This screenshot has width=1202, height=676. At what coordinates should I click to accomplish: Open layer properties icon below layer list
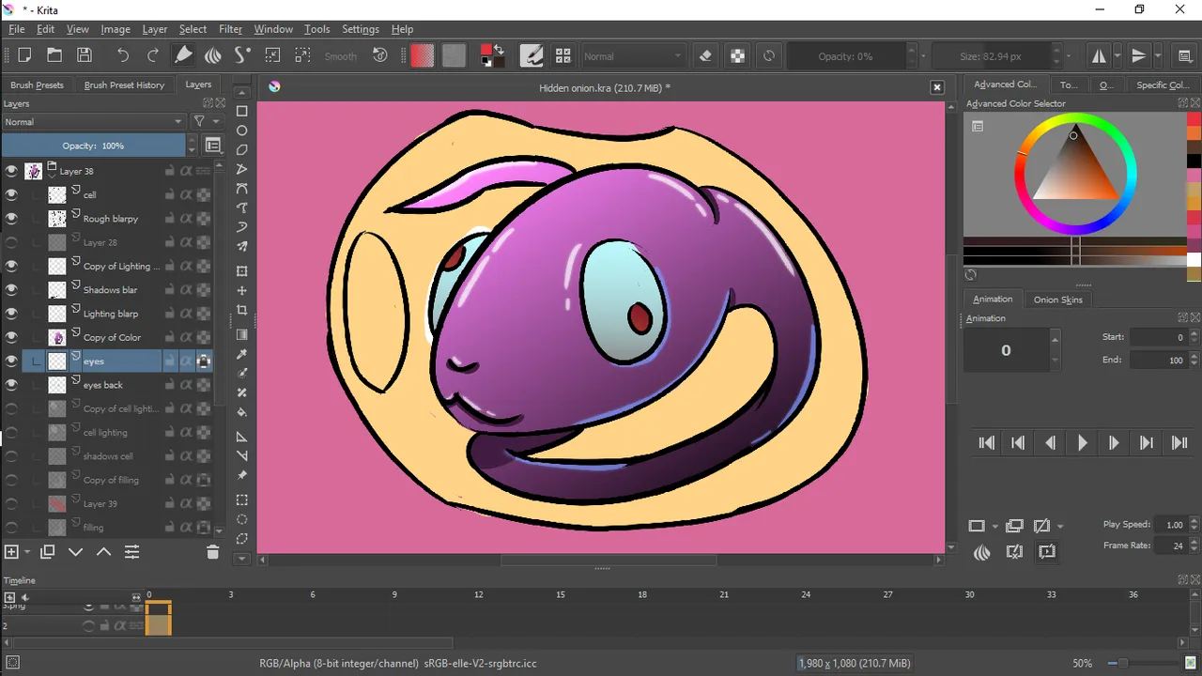point(131,552)
